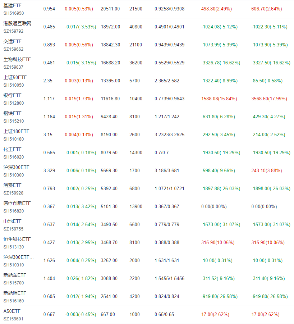Select stock code SH516020
Image resolution: width=294 pixels, height=324 pixels.
(14, 157)
